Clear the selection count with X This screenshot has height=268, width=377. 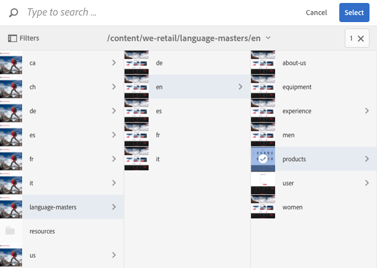[360, 39]
